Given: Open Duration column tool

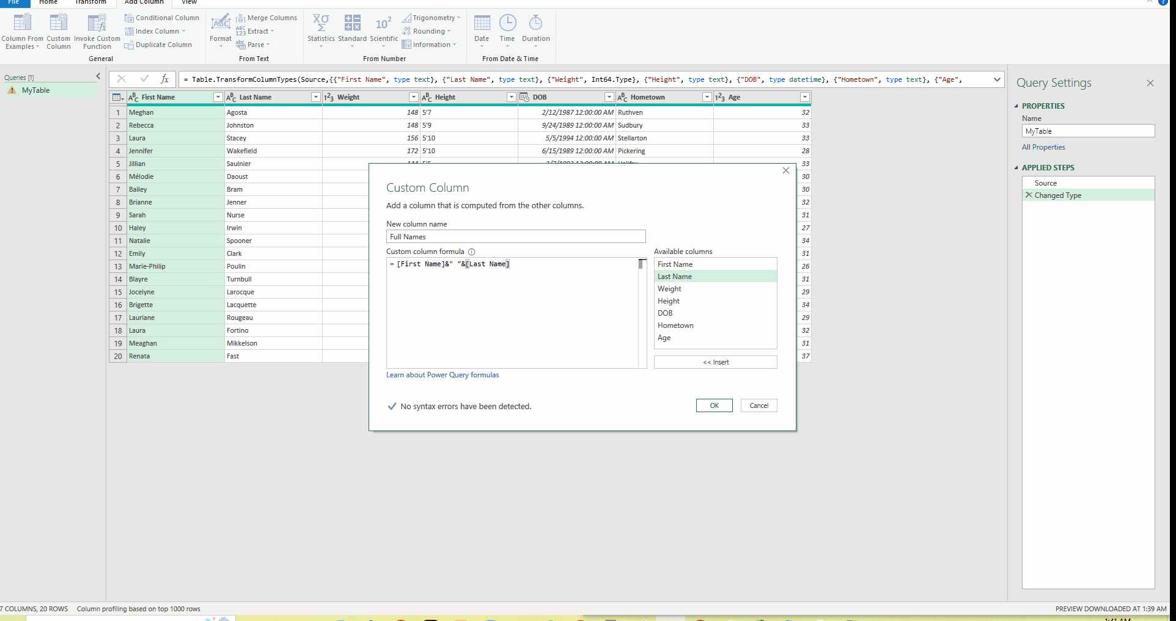Looking at the screenshot, I should tap(536, 31).
